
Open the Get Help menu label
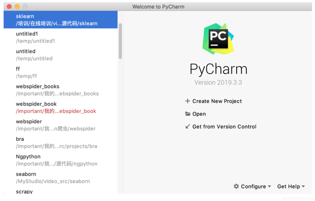[288, 187]
